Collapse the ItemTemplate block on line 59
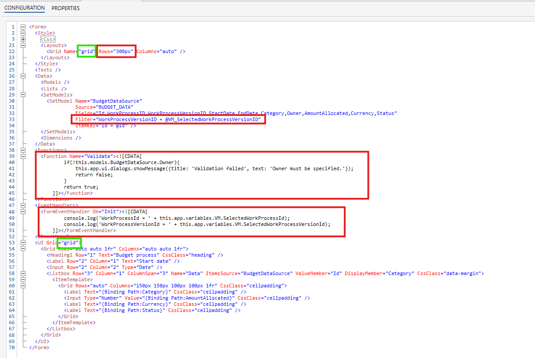 23,279
